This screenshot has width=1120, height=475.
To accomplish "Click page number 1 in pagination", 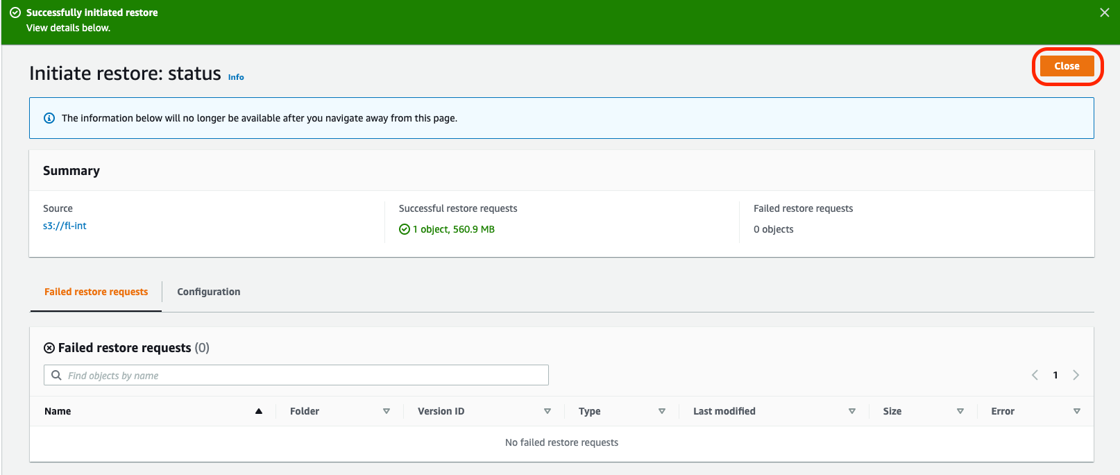I will [x=1055, y=375].
